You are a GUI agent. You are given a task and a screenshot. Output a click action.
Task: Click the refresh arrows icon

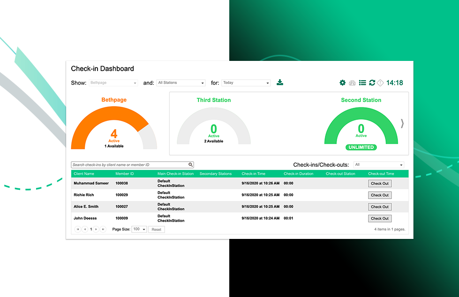coord(372,83)
